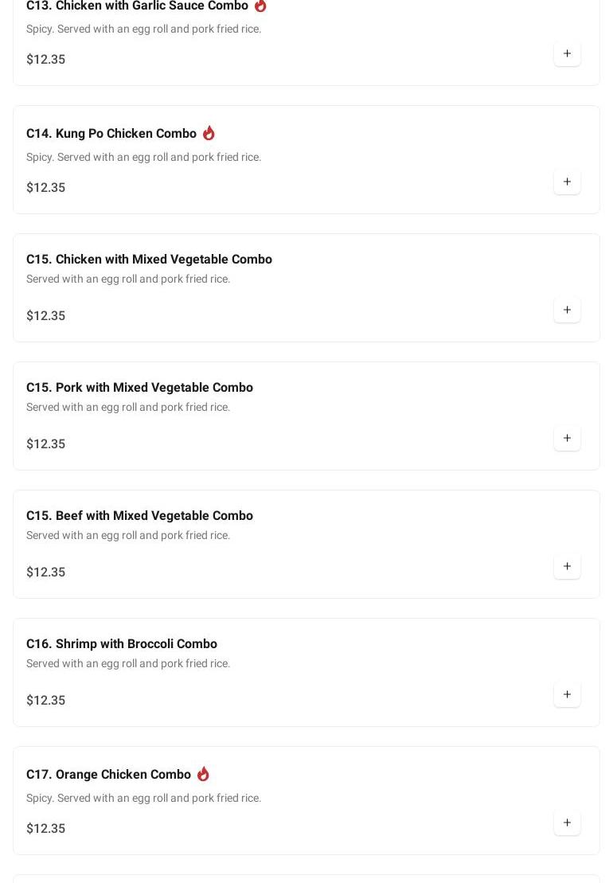Click the Kung Po Chicken description text

coord(143,158)
